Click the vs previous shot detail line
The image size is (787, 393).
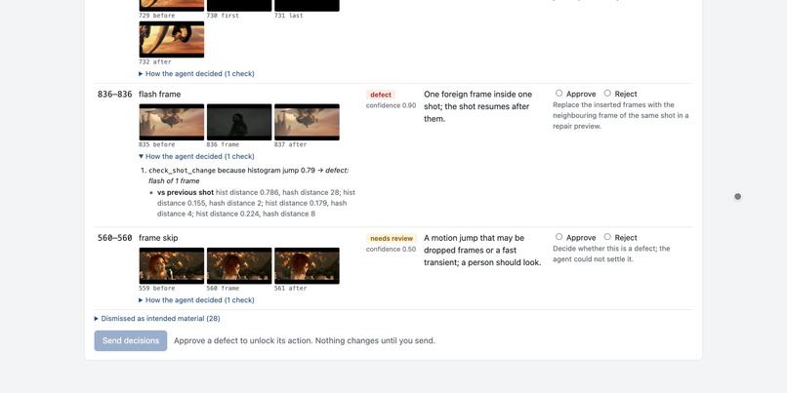pos(257,203)
